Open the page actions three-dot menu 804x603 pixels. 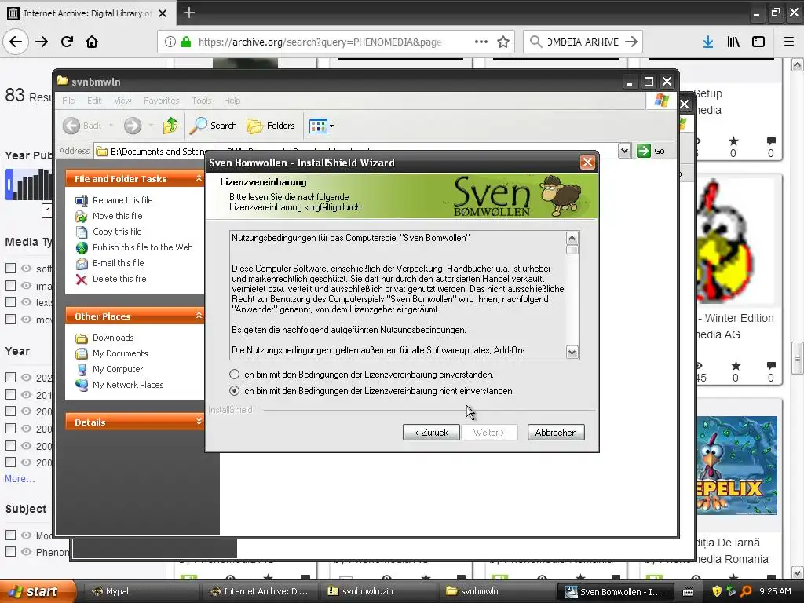481,42
